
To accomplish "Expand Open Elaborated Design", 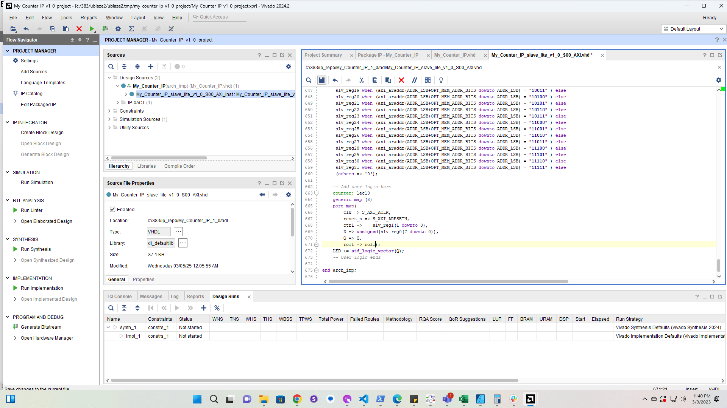I will [15, 221].
